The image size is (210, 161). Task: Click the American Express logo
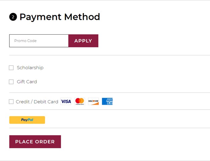tap(107, 102)
